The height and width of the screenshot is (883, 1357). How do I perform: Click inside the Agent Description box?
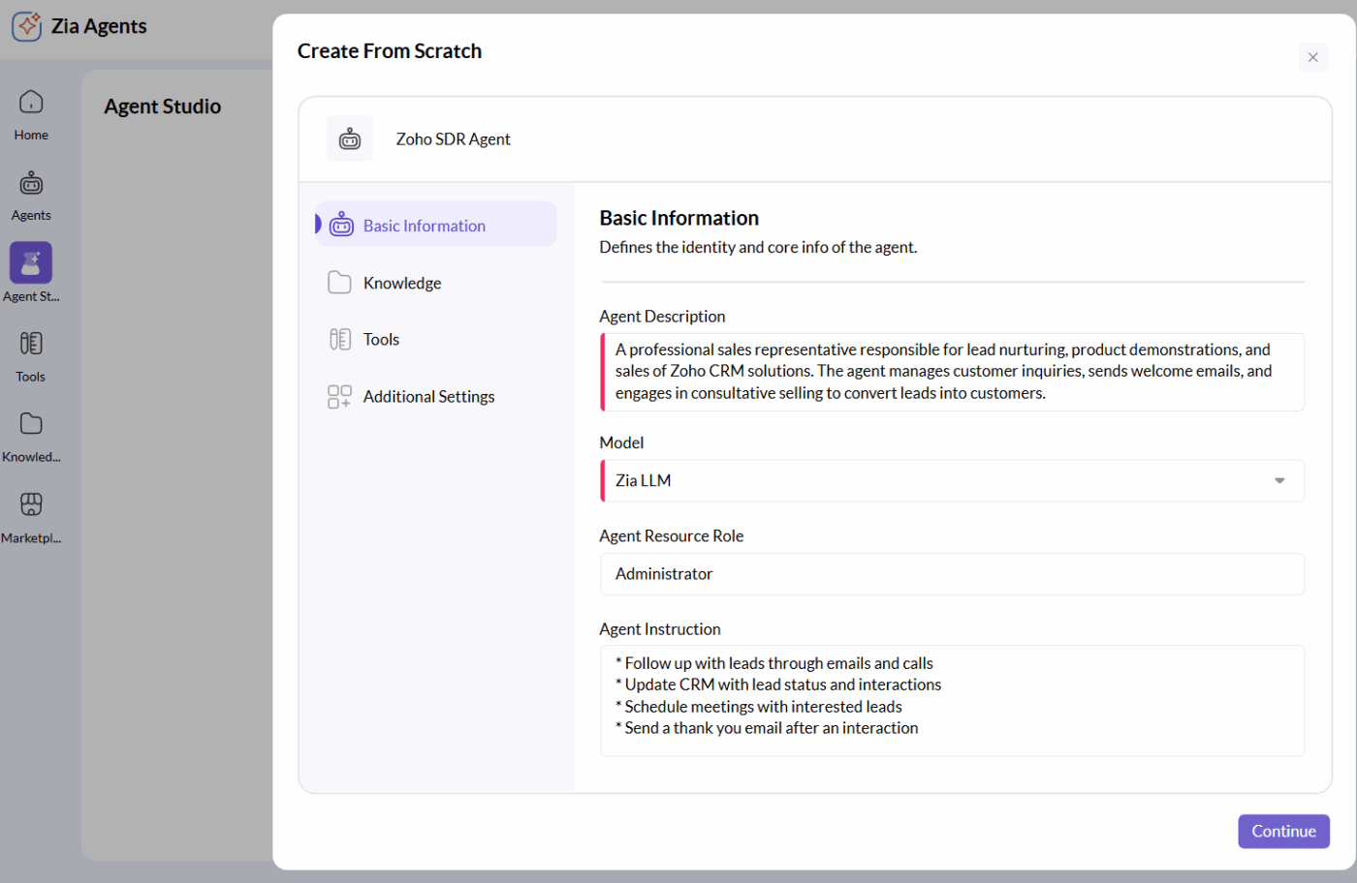pyautogui.click(x=952, y=371)
